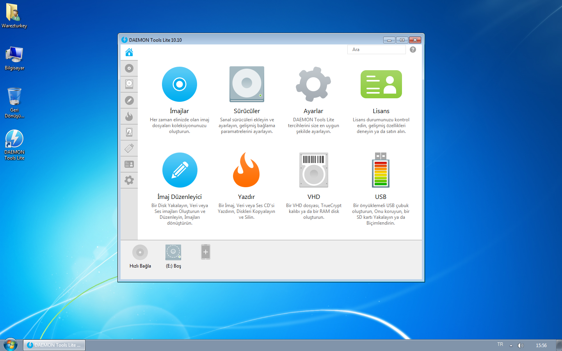Click the Ara search field
The height and width of the screenshot is (351, 562).
(x=376, y=50)
